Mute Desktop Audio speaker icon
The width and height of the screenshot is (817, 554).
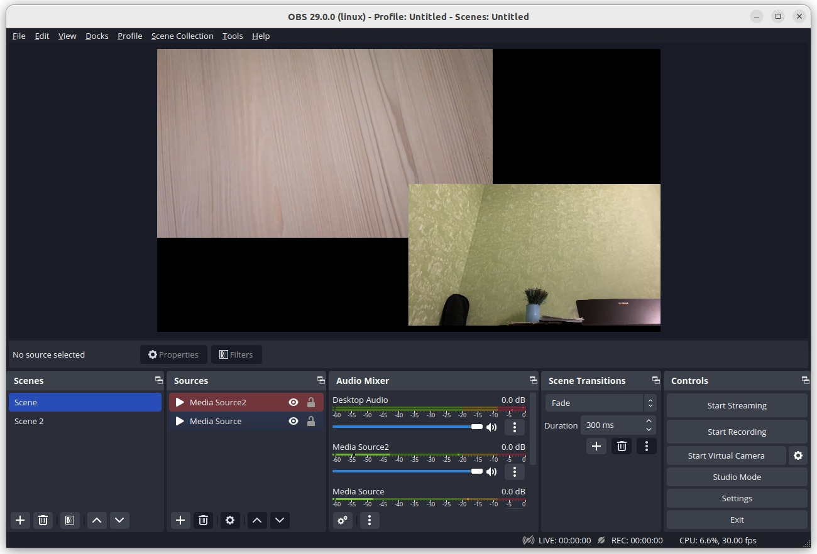click(x=491, y=427)
